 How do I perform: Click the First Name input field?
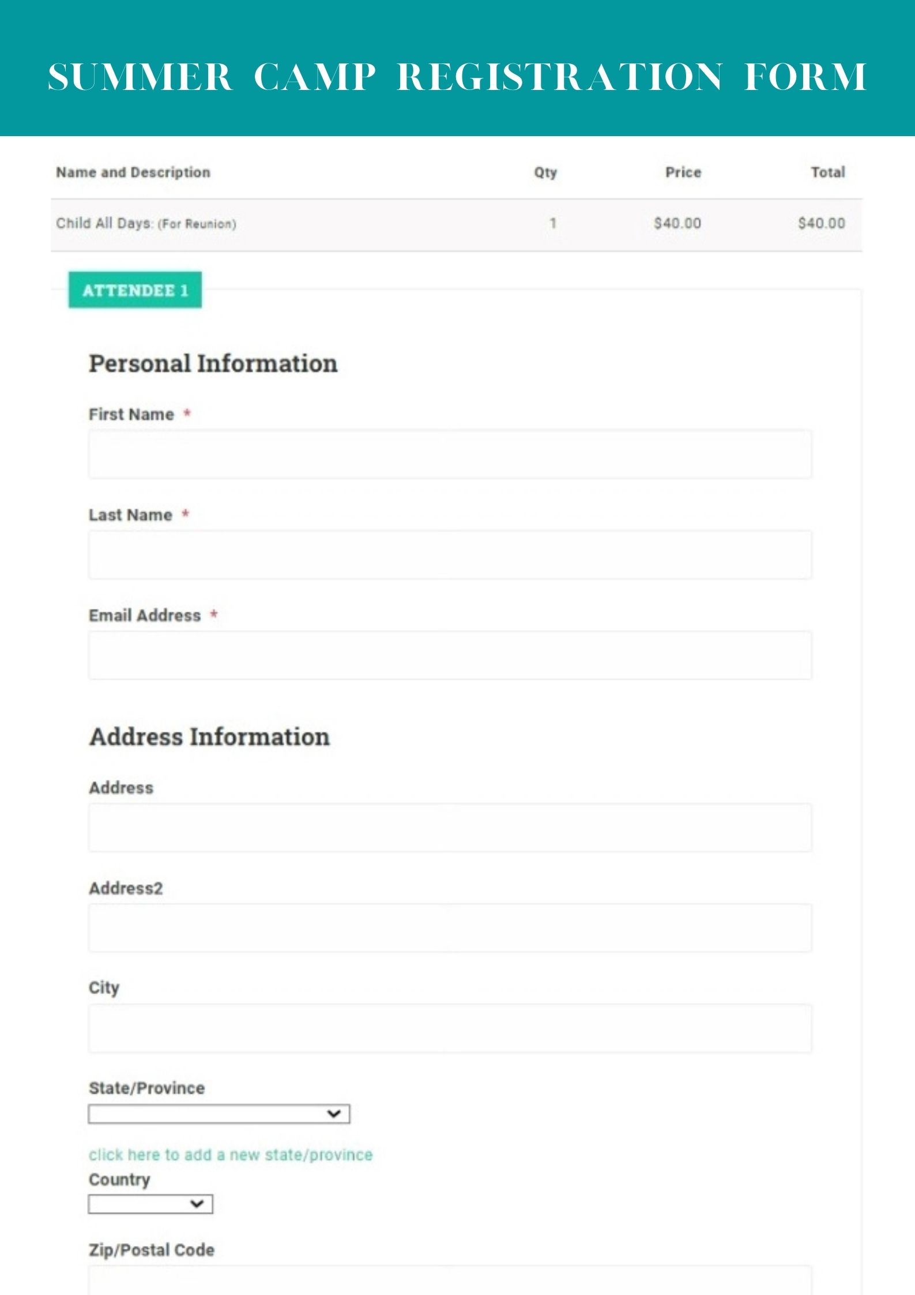pyautogui.click(x=450, y=454)
